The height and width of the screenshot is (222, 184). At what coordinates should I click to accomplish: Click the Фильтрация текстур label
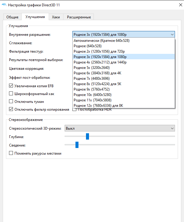coord(26,51)
